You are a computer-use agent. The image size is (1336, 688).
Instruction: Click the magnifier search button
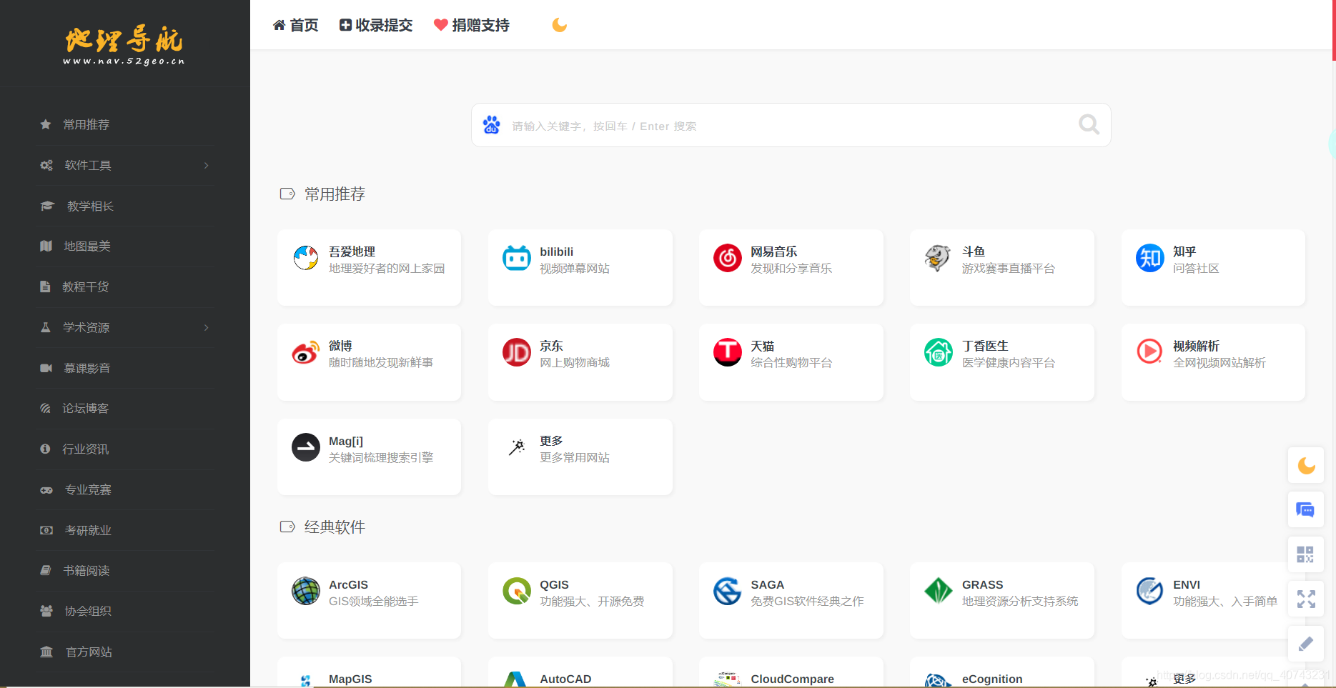click(x=1089, y=124)
